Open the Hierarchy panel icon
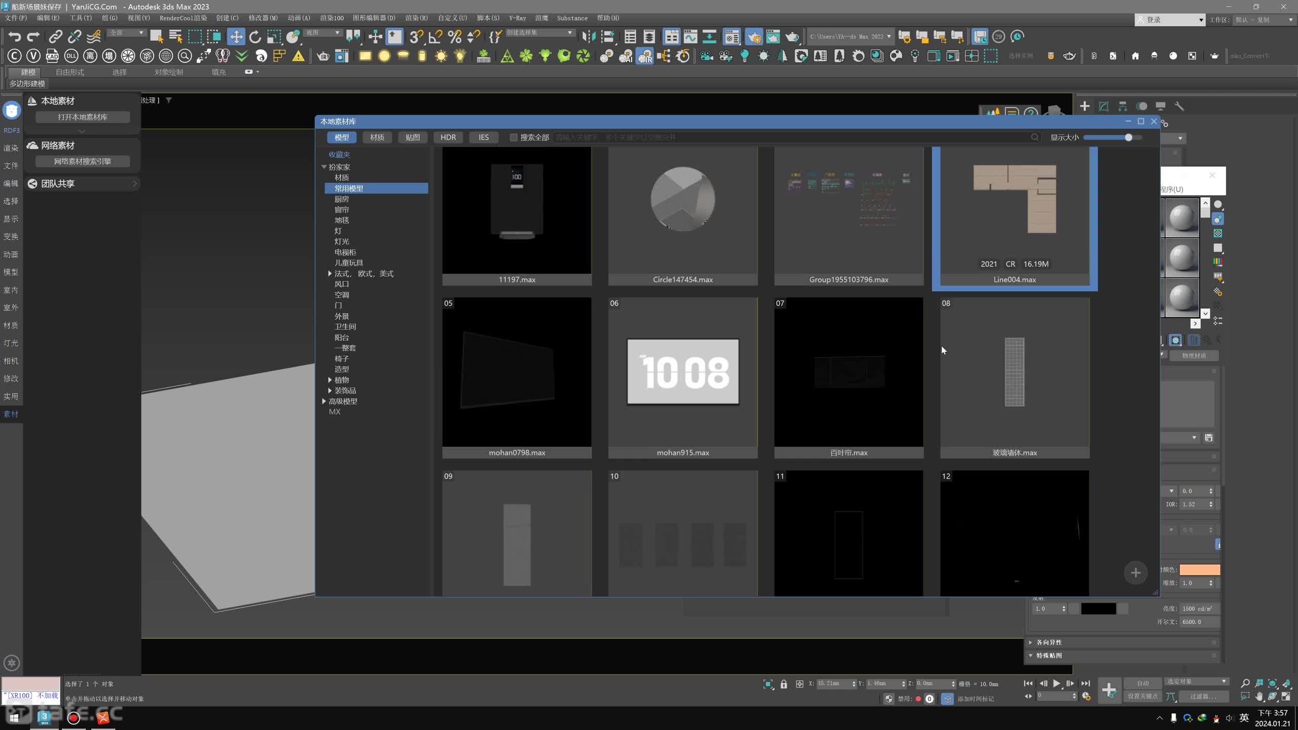This screenshot has width=1298, height=730. 1123,106
